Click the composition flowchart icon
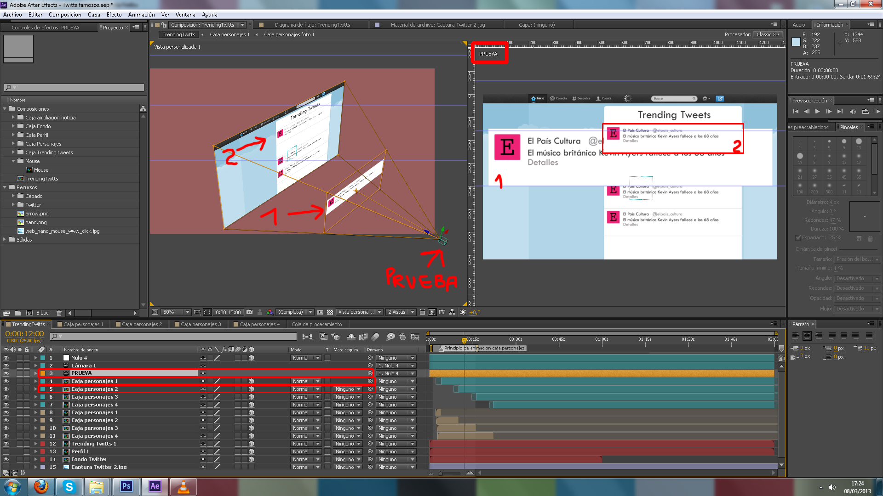 point(452,312)
